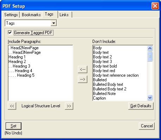Select Body text bold in Don't Include
This screenshot has width=161, height=140.
(x=105, y=66)
